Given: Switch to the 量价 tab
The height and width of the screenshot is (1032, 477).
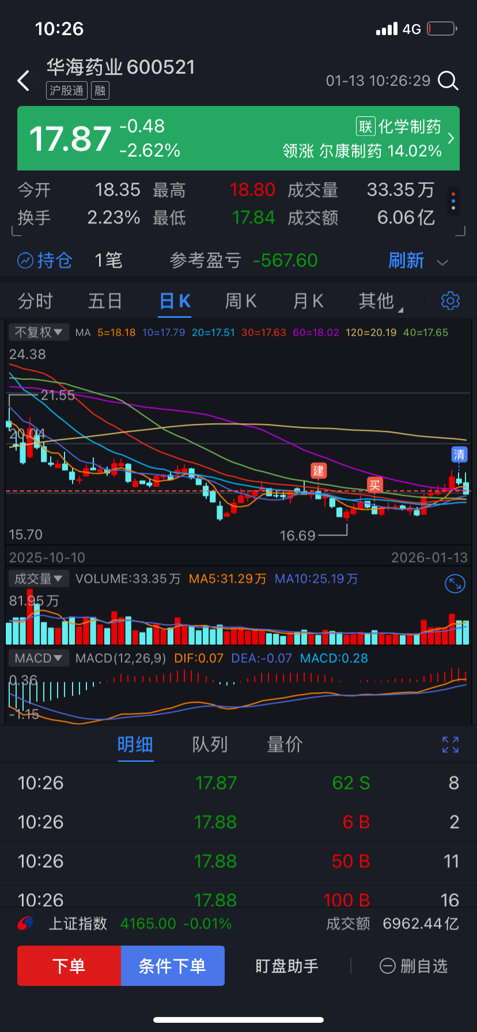Looking at the screenshot, I should coord(285,744).
